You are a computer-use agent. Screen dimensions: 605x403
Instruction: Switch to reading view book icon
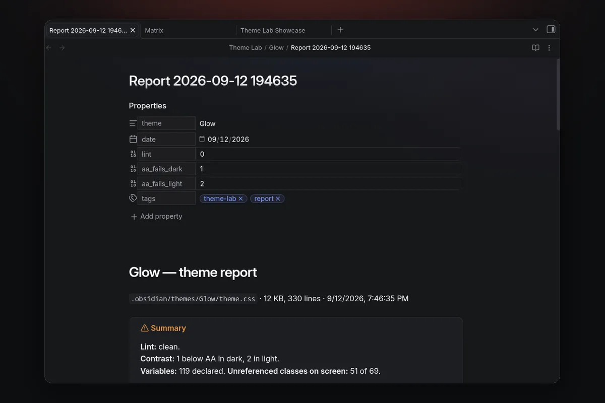tap(535, 48)
